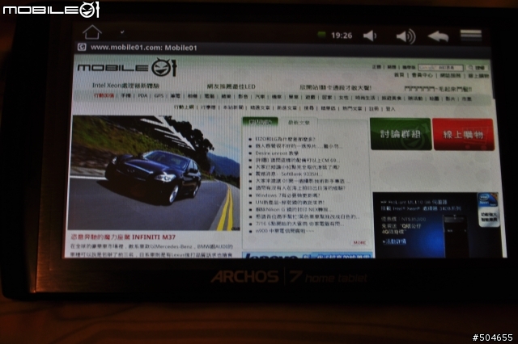Open the PDA category in the navigation bar
The width and height of the screenshot is (518, 344).
142,96
